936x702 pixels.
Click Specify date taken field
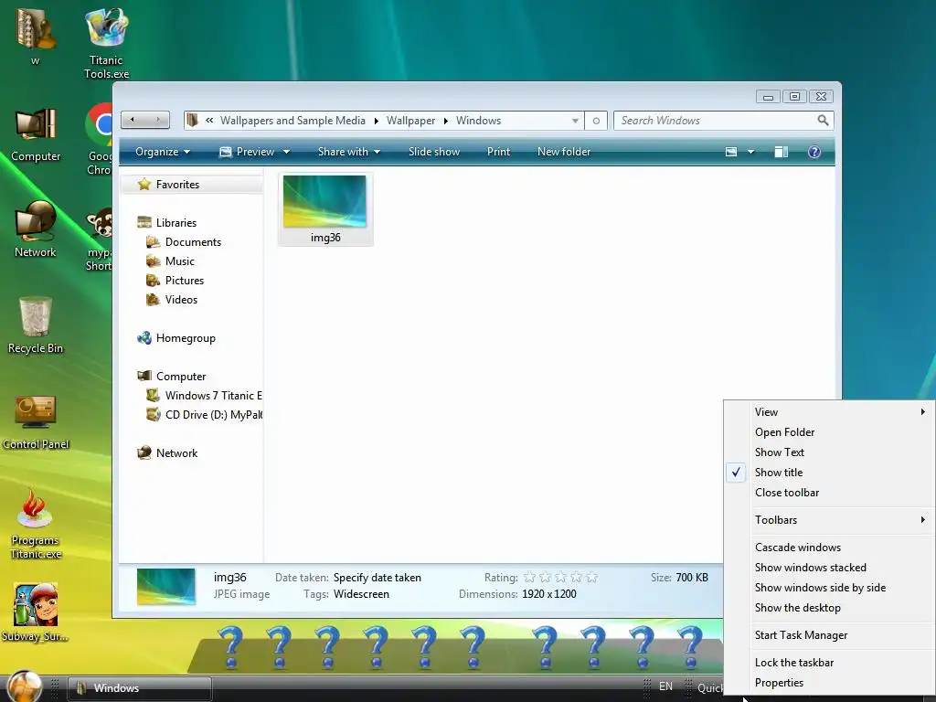(x=378, y=578)
